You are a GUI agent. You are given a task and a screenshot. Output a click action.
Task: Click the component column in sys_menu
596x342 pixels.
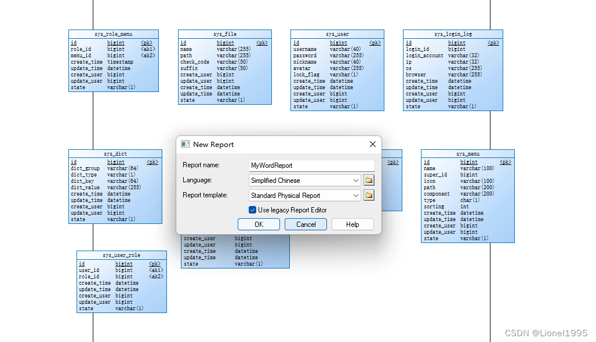(x=437, y=194)
